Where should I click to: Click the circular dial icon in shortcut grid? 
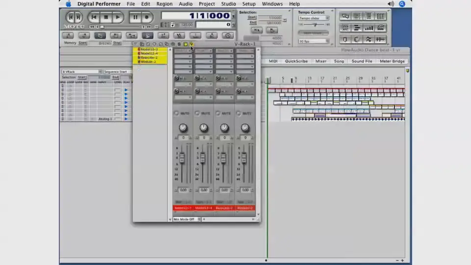click(357, 40)
